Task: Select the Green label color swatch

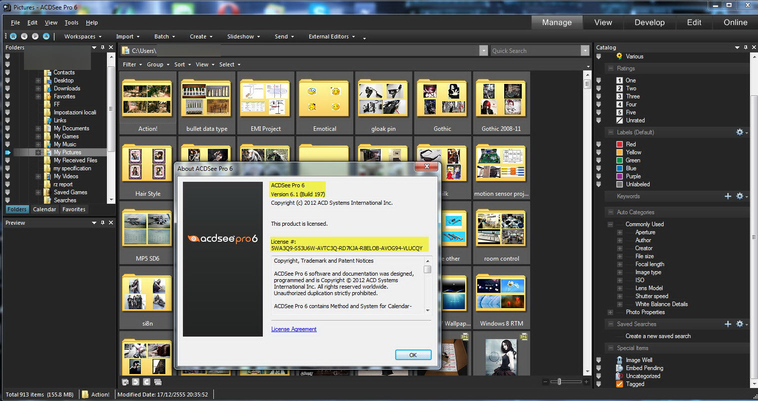Action: click(x=620, y=160)
